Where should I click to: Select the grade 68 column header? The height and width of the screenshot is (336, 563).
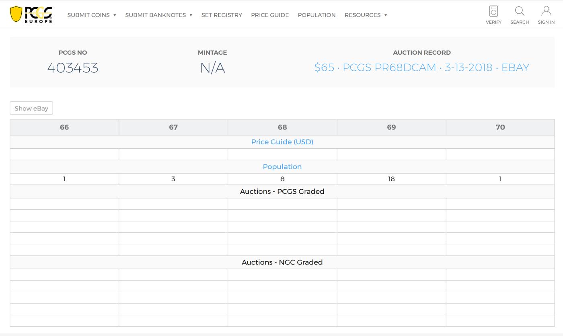(282, 127)
